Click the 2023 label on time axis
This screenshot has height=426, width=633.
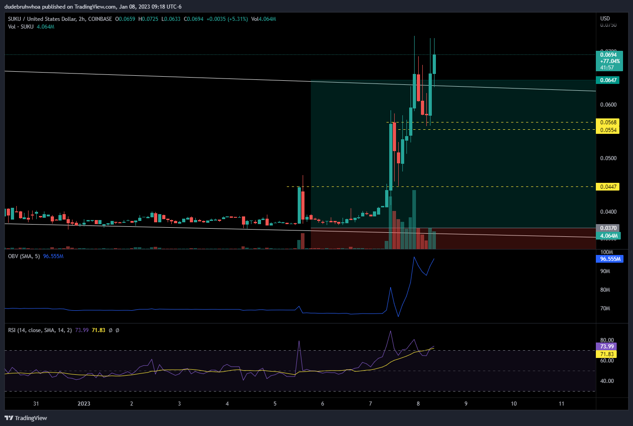(x=84, y=404)
